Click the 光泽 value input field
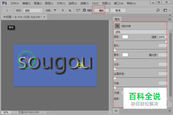The image size is (173, 115). 163,64
